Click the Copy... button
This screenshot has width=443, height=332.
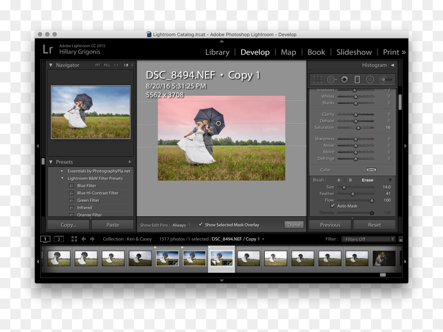click(x=69, y=225)
